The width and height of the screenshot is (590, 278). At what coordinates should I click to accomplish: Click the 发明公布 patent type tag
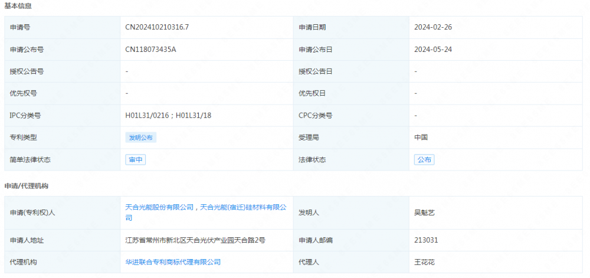point(141,138)
